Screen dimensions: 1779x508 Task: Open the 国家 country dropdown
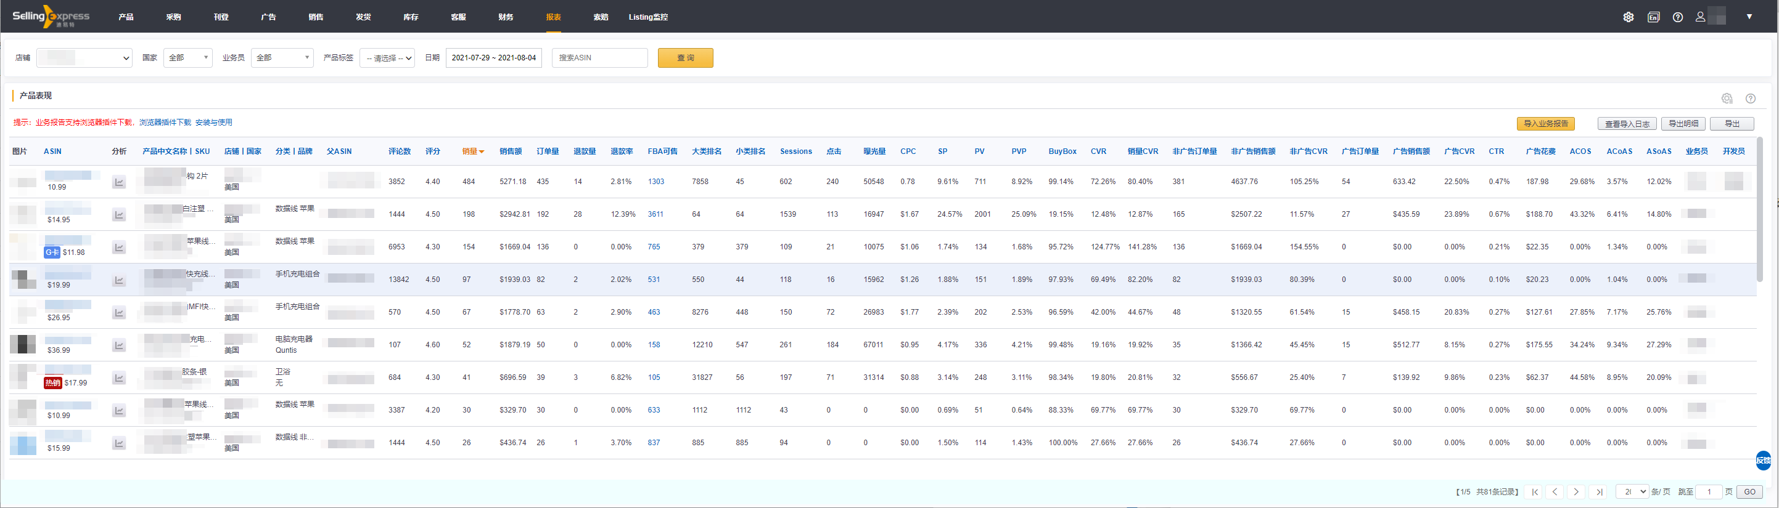pyautogui.click(x=188, y=58)
